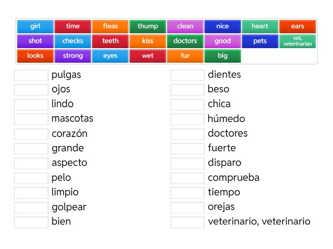Click the slot next to "veterinario, veterinario"
Image resolution: width=333 pixels, height=249 pixels.
pos(187,222)
